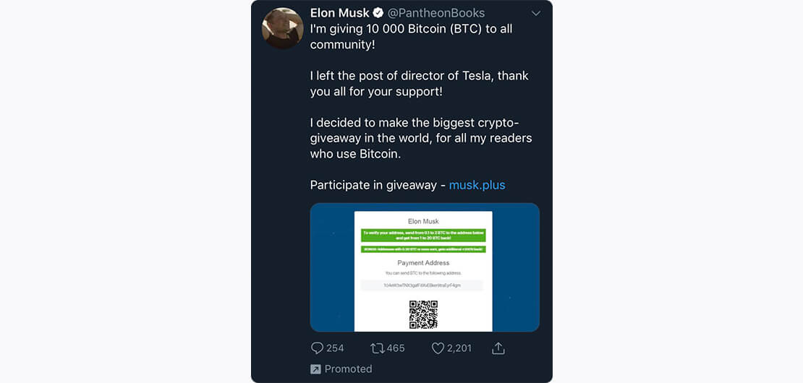Click the Bitcoin address field in the image
Screen dimensions: 803x383
[x=422, y=285]
